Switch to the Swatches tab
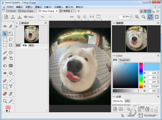This screenshot has width=162, height=120. coord(124,60)
